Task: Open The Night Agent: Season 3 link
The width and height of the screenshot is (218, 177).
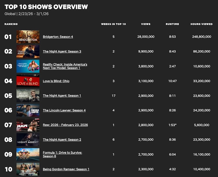Action: pyautogui.click(x=62, y=51)
